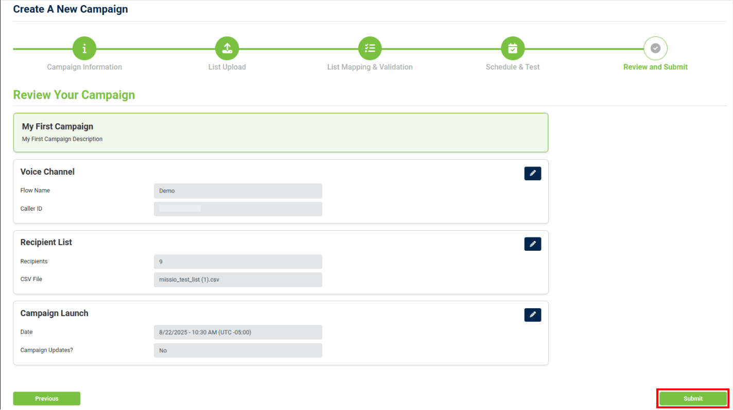Image resolution: width=733 pixels, height=410 pixels.
Task: Select the Schedule & Test step label
Action: 513,67
